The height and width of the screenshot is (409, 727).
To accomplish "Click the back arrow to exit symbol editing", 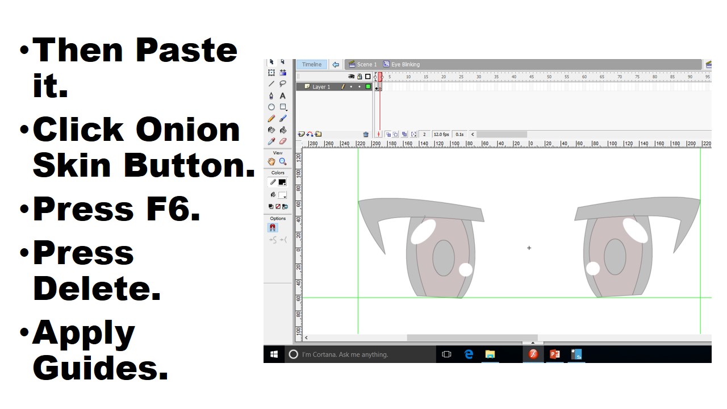I will 335,64.
